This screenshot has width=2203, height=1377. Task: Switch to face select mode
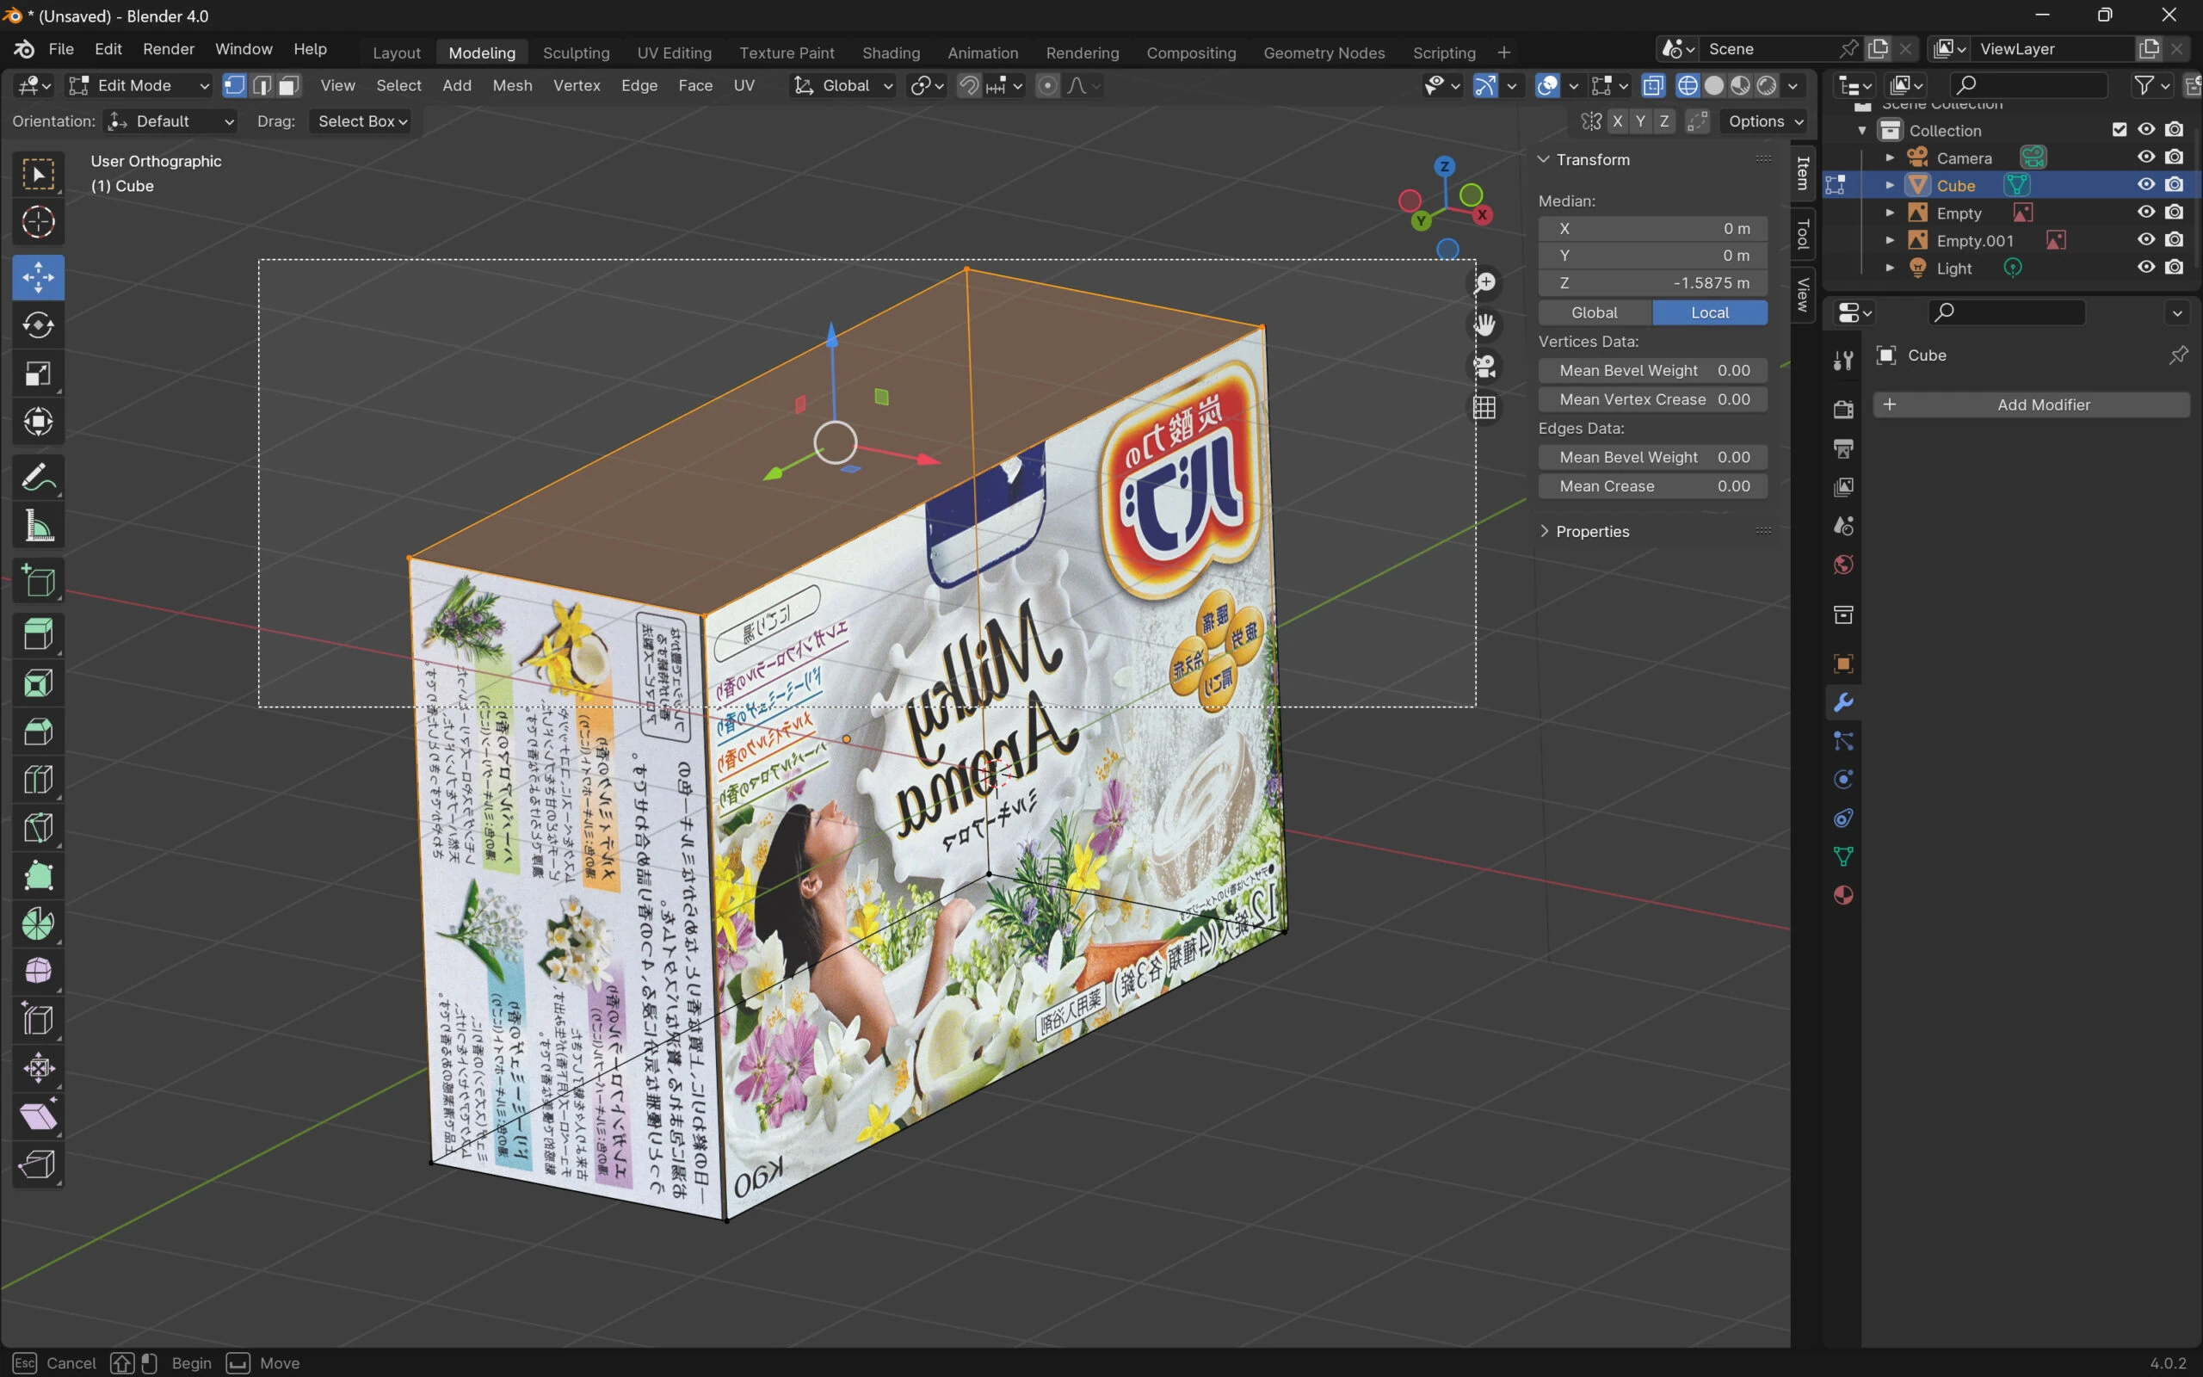click(288, 85)
